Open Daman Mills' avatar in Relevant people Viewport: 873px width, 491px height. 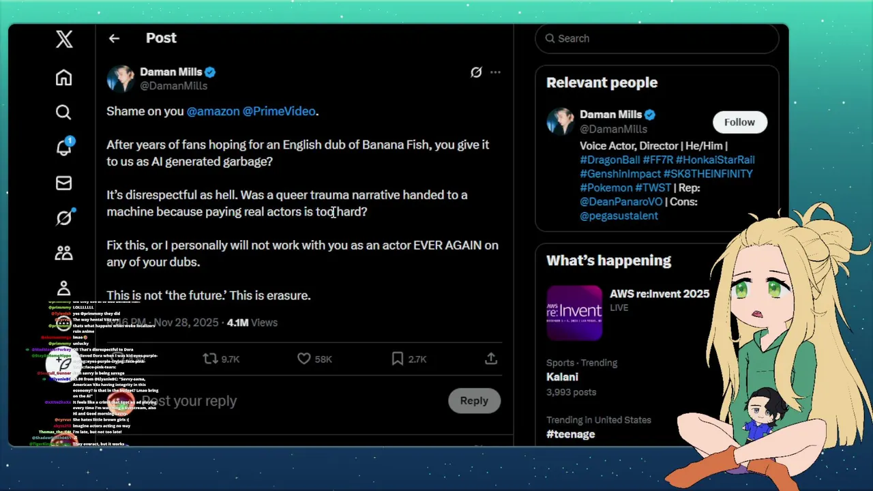[x=560, y=121]
